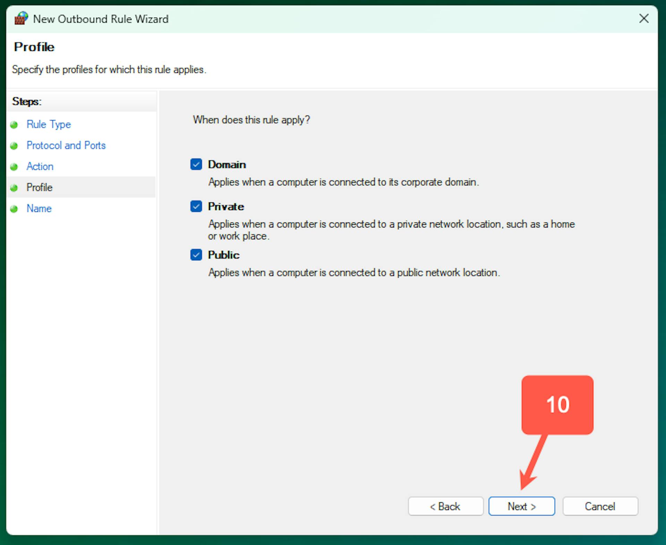The width and height of the screenshot is (666, 545).
Task: Click the firewall wizard title bar icon
Action: 21,18
